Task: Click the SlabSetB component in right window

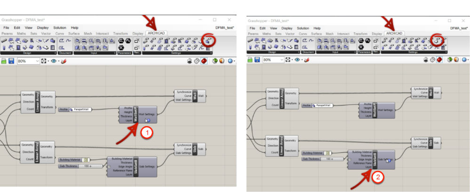Action: click(x=371, y=160)
